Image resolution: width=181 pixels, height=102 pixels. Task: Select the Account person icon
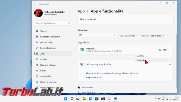(x=37, y=59)
